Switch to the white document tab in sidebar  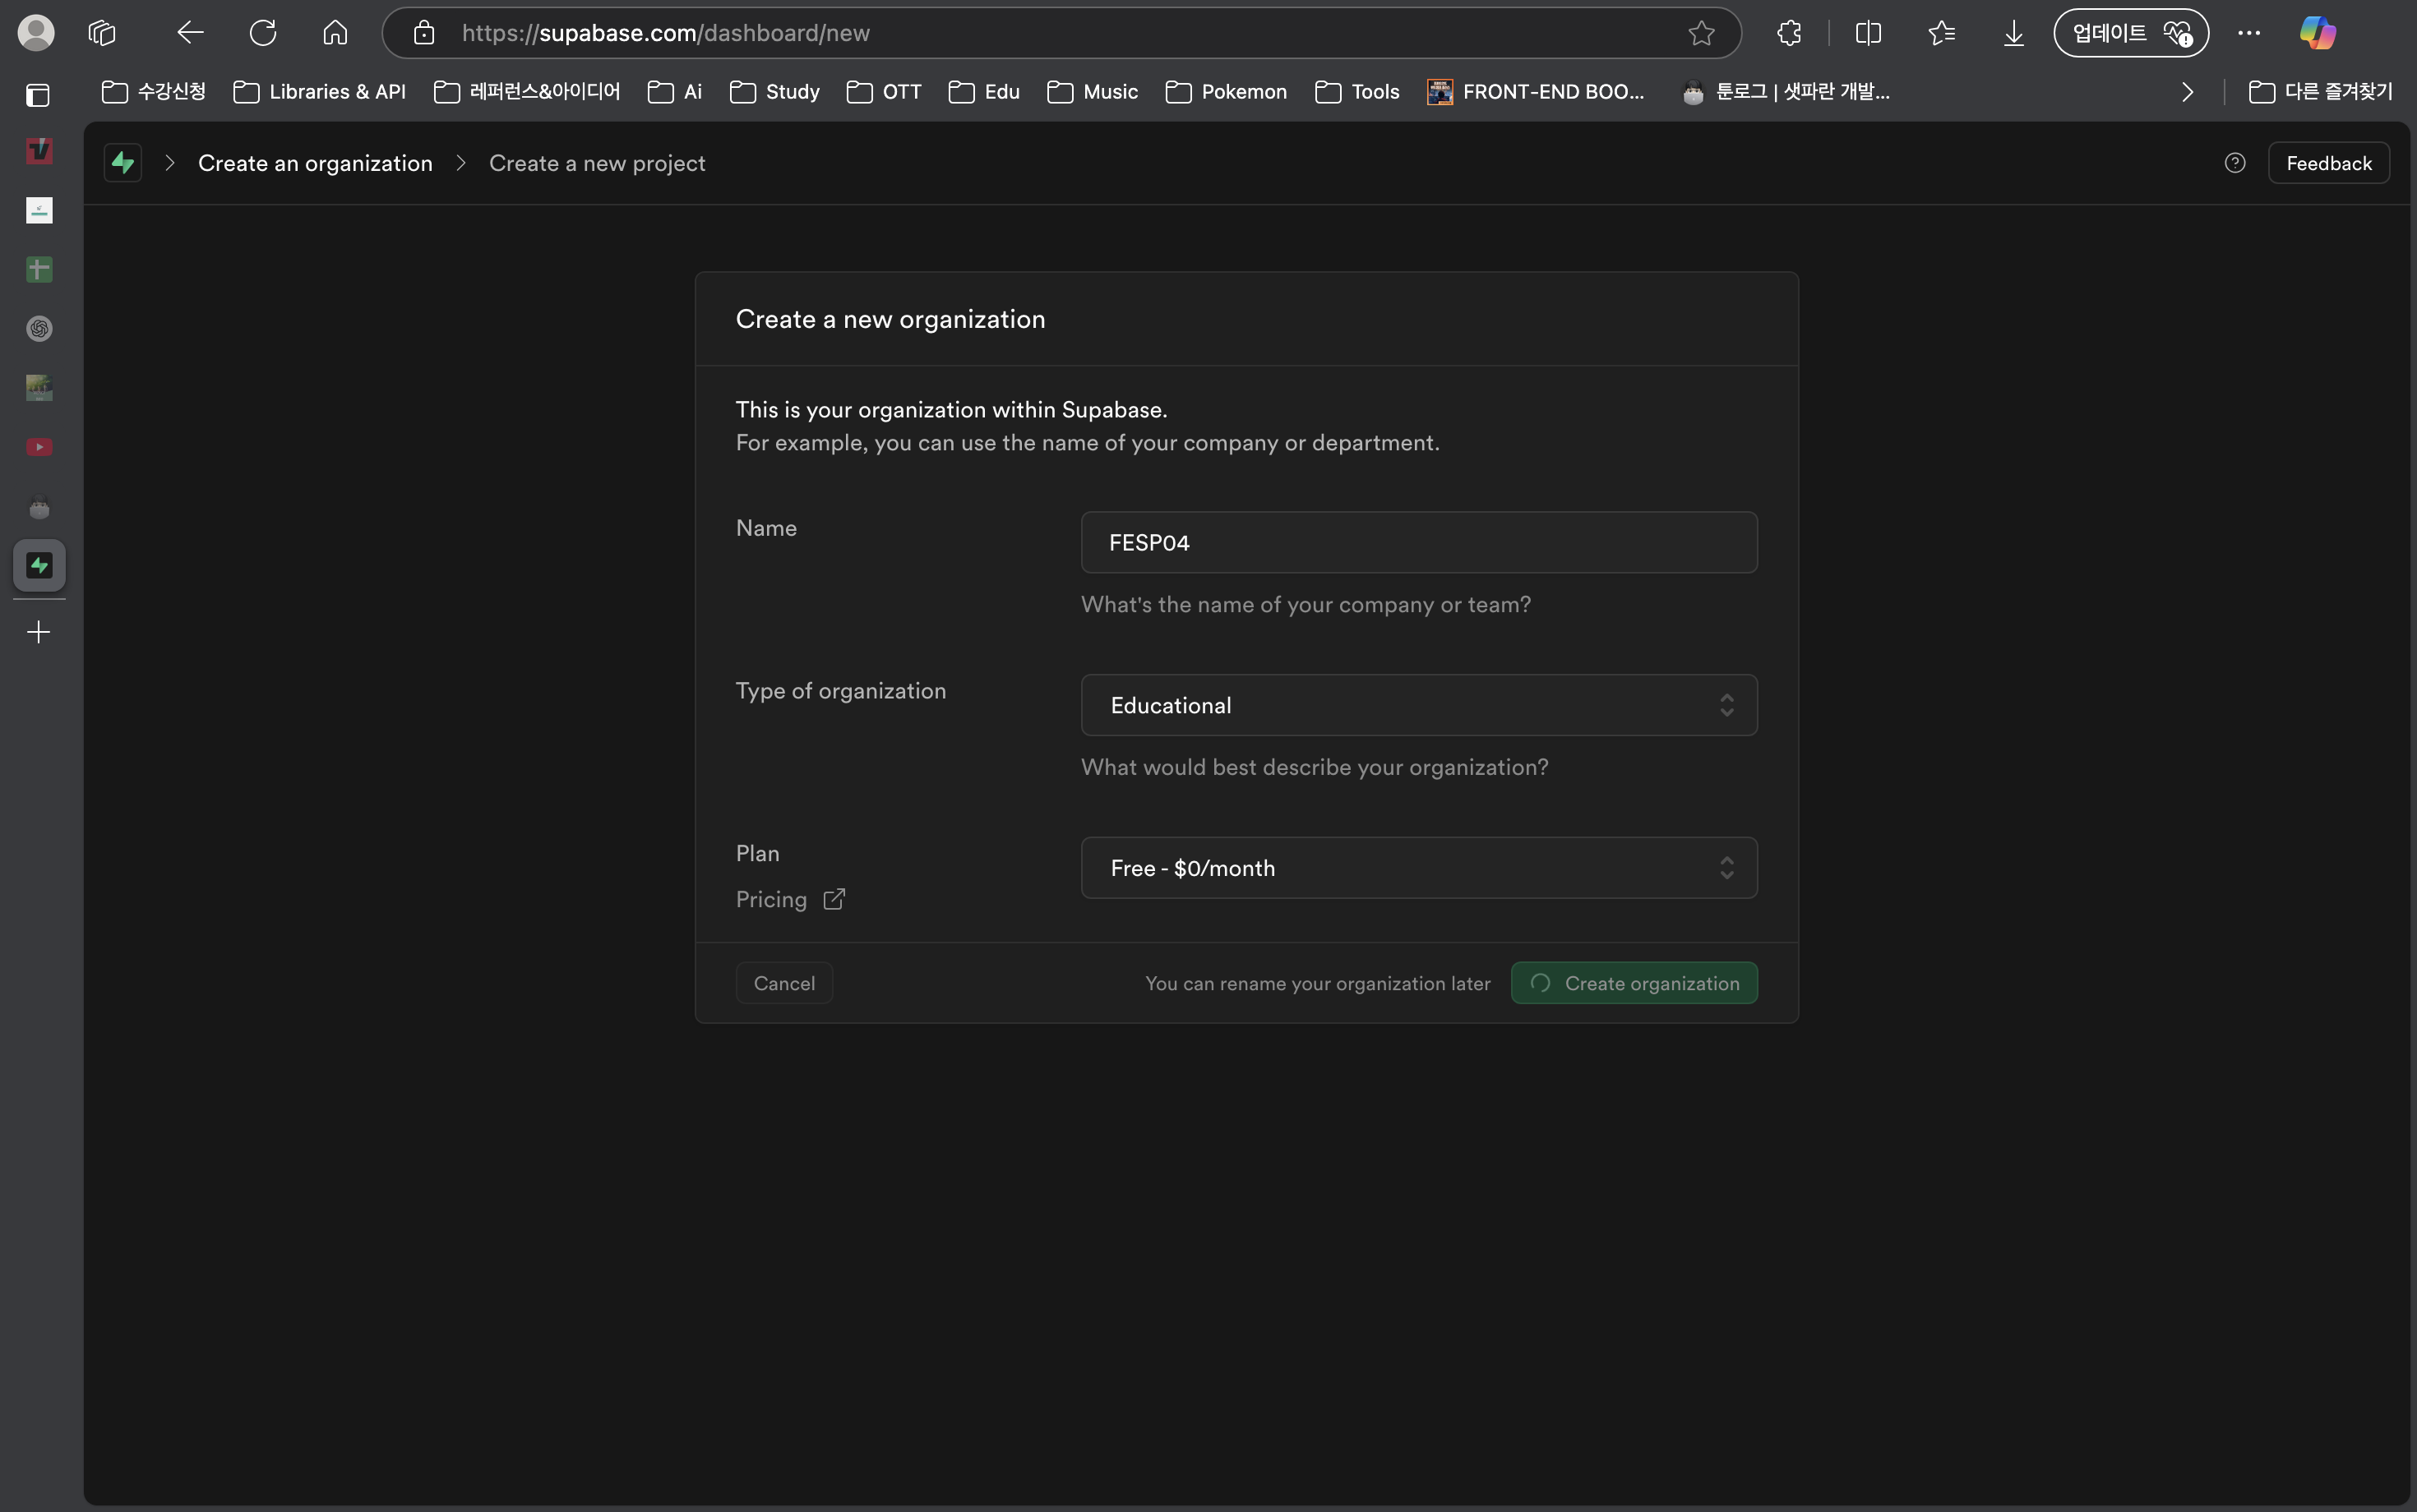39,210
